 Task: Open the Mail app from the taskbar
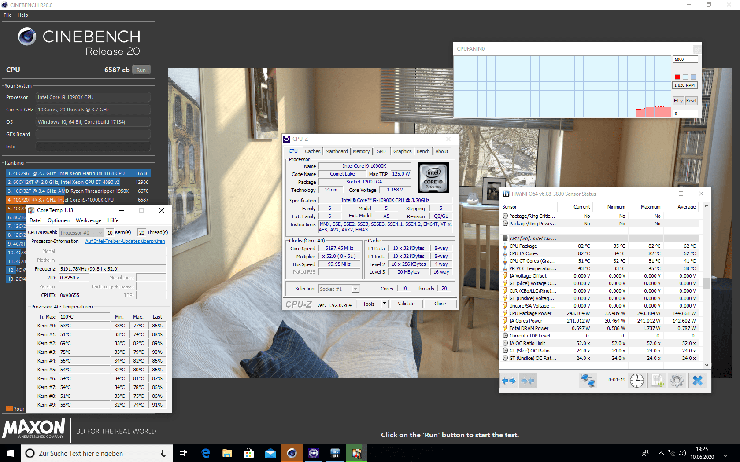(x=270, y=453)
